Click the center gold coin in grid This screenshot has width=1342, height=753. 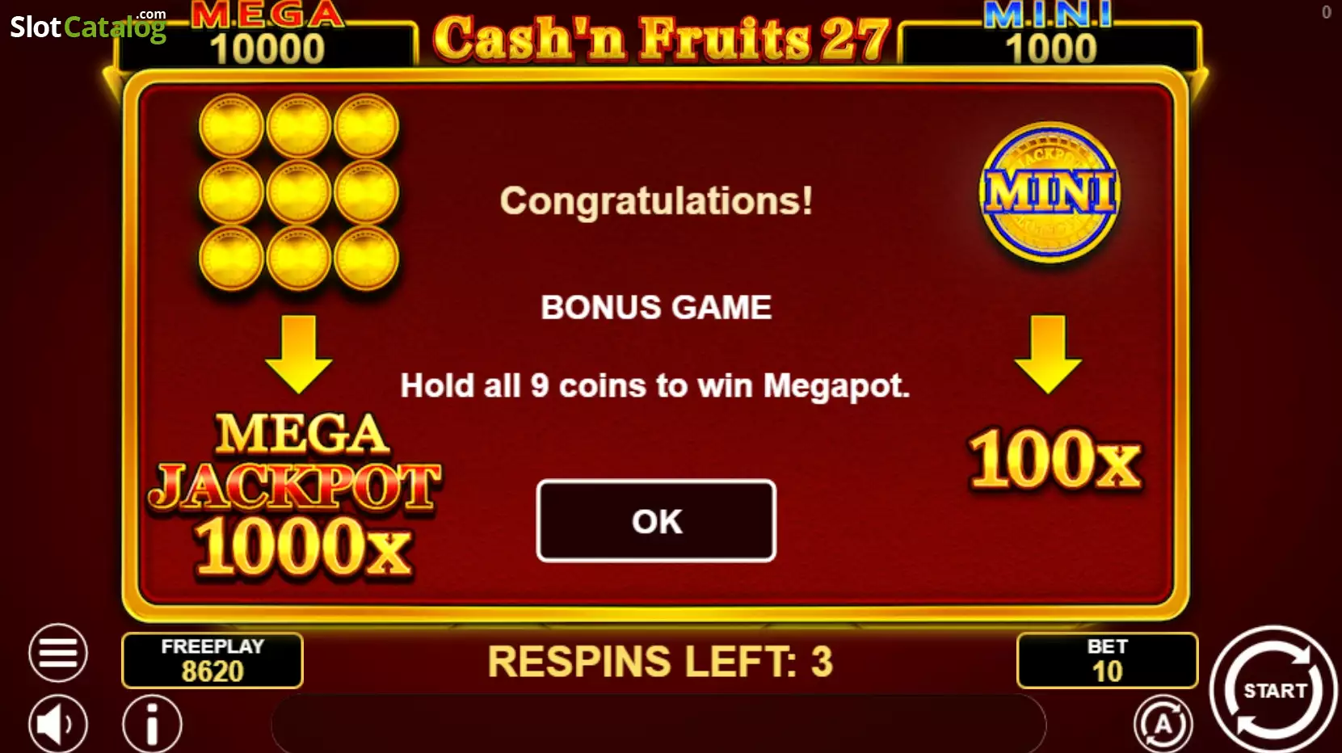pyautogui.click(x=298, y=192)
